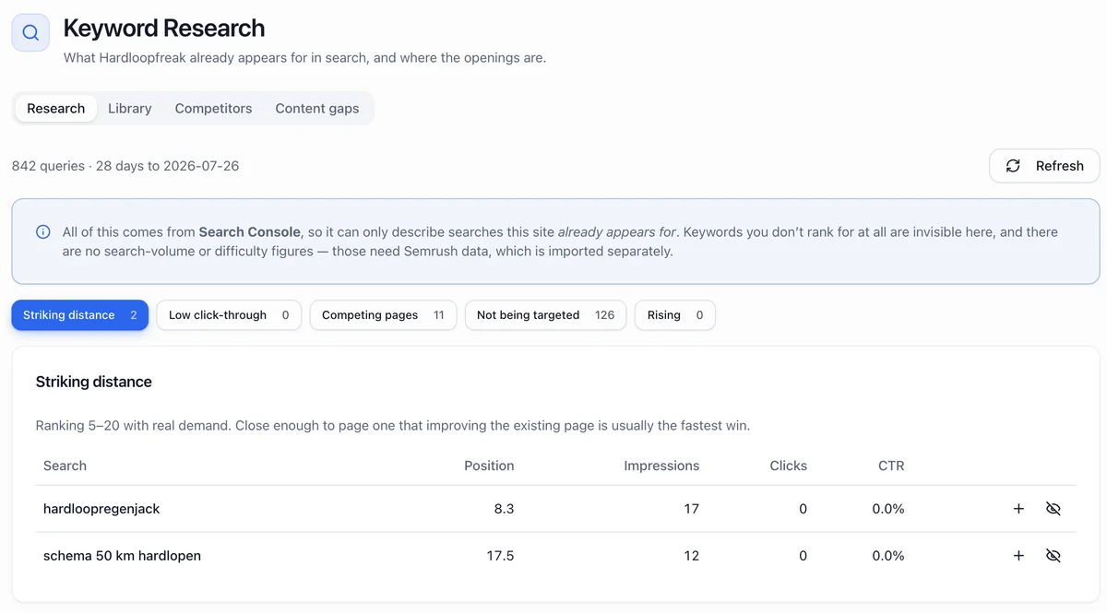The height and width of the screenshot is (613, 1107).
Task: Select the Low click-through filter
Action: [x=229, y=315]
